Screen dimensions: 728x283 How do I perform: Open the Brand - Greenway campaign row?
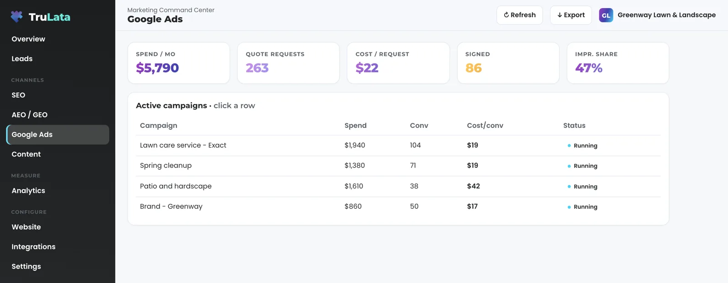pyautogui.click(x=398, y=207)
